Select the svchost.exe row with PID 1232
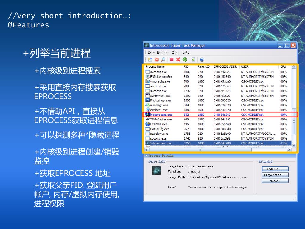Screen dimensions: 305x229 [218, 91]
